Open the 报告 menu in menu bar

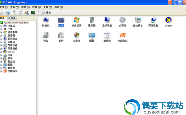(x=25, y=7)
